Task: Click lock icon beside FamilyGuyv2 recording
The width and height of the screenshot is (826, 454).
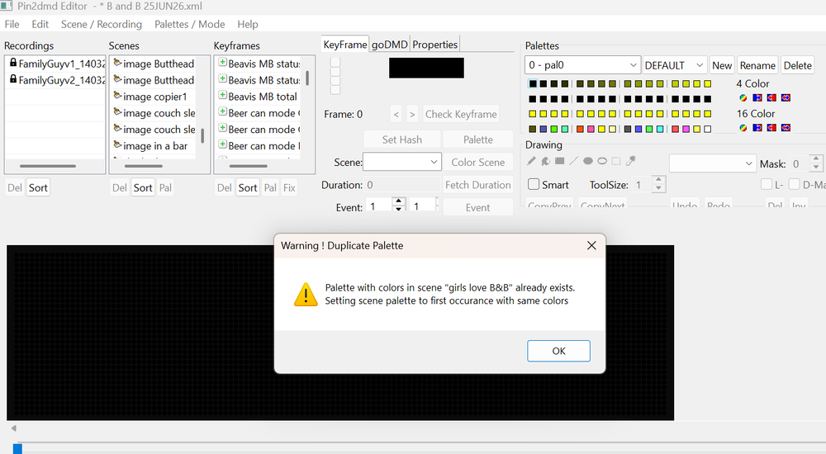Action: pos(13,79)
